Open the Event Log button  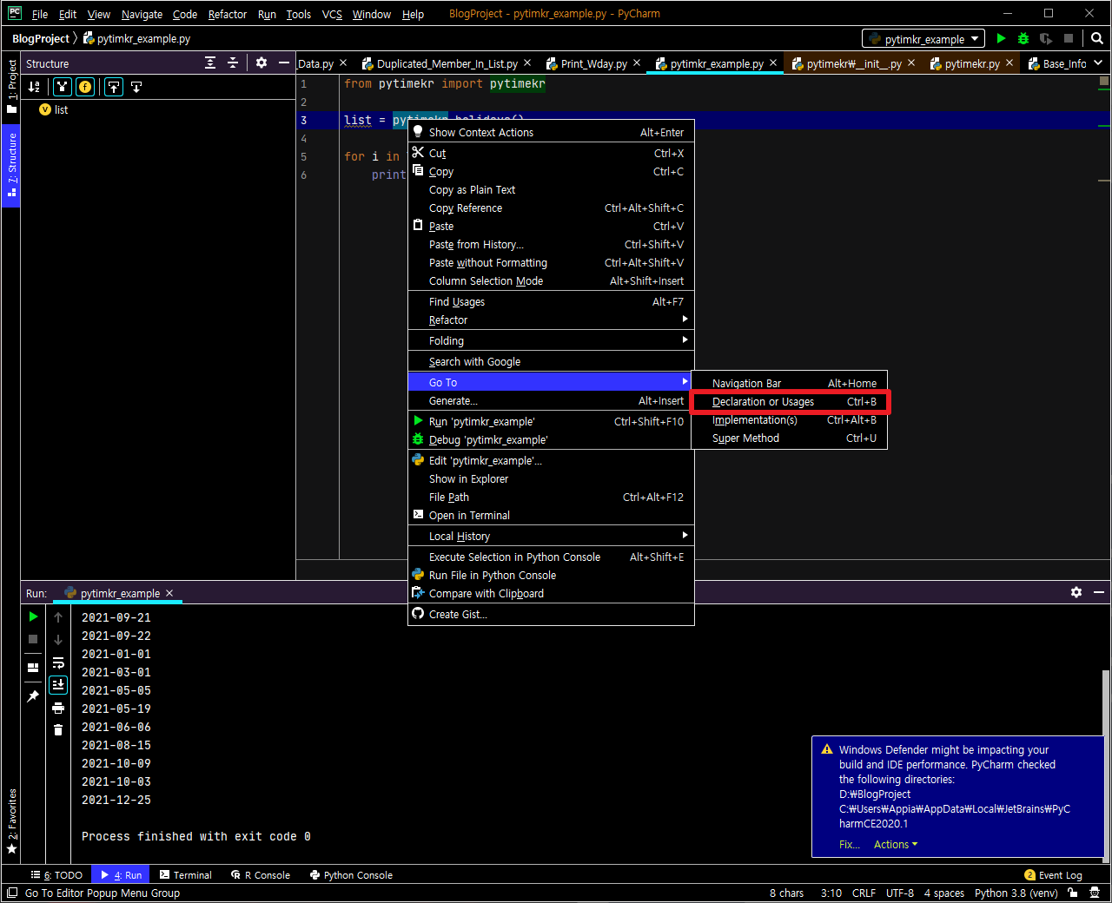click(1053, 875)
